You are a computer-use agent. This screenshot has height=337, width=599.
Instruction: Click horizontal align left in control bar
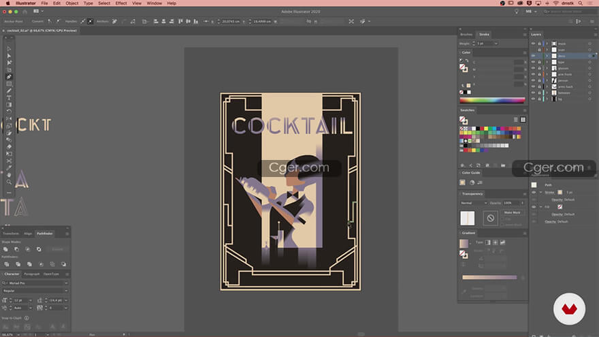[x=156, y=21]
